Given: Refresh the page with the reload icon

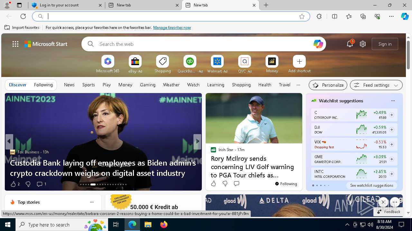Looking at the screenshot, I should pyautogui.click(x=23, y=16).
